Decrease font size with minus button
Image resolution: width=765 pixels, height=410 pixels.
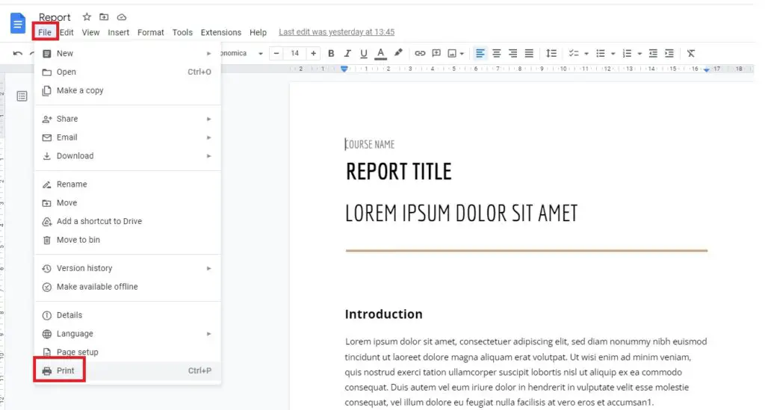276,53
